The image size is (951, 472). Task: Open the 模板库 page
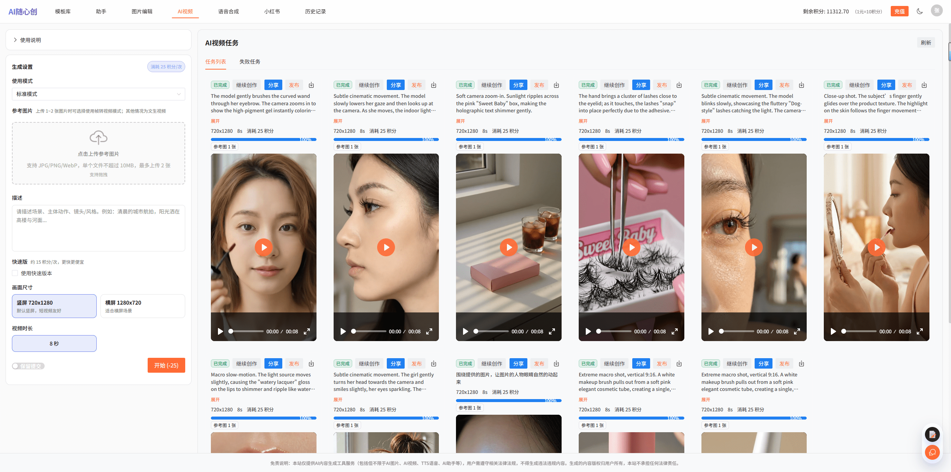pyautogui.click(x=63, y=12)
